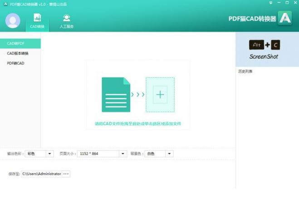Click the save path input field
Screen dimensions: 299x197
(42, 174)
